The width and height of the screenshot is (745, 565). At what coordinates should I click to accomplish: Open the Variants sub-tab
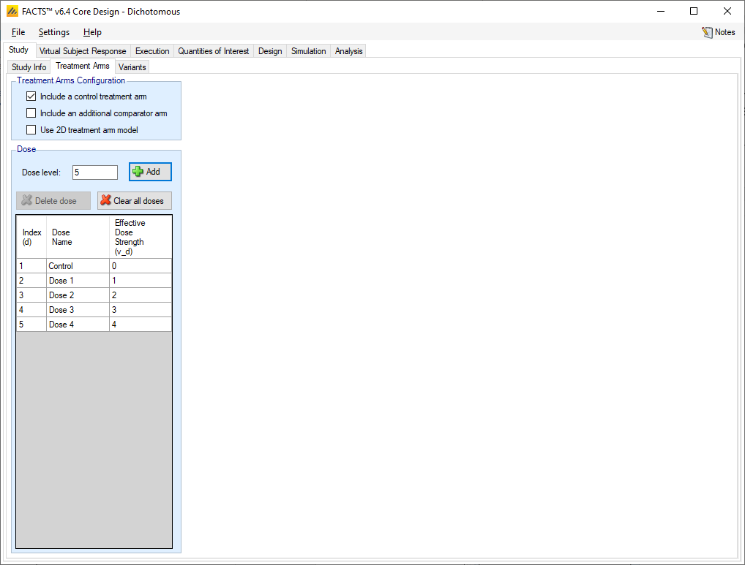tap(132, 67)
